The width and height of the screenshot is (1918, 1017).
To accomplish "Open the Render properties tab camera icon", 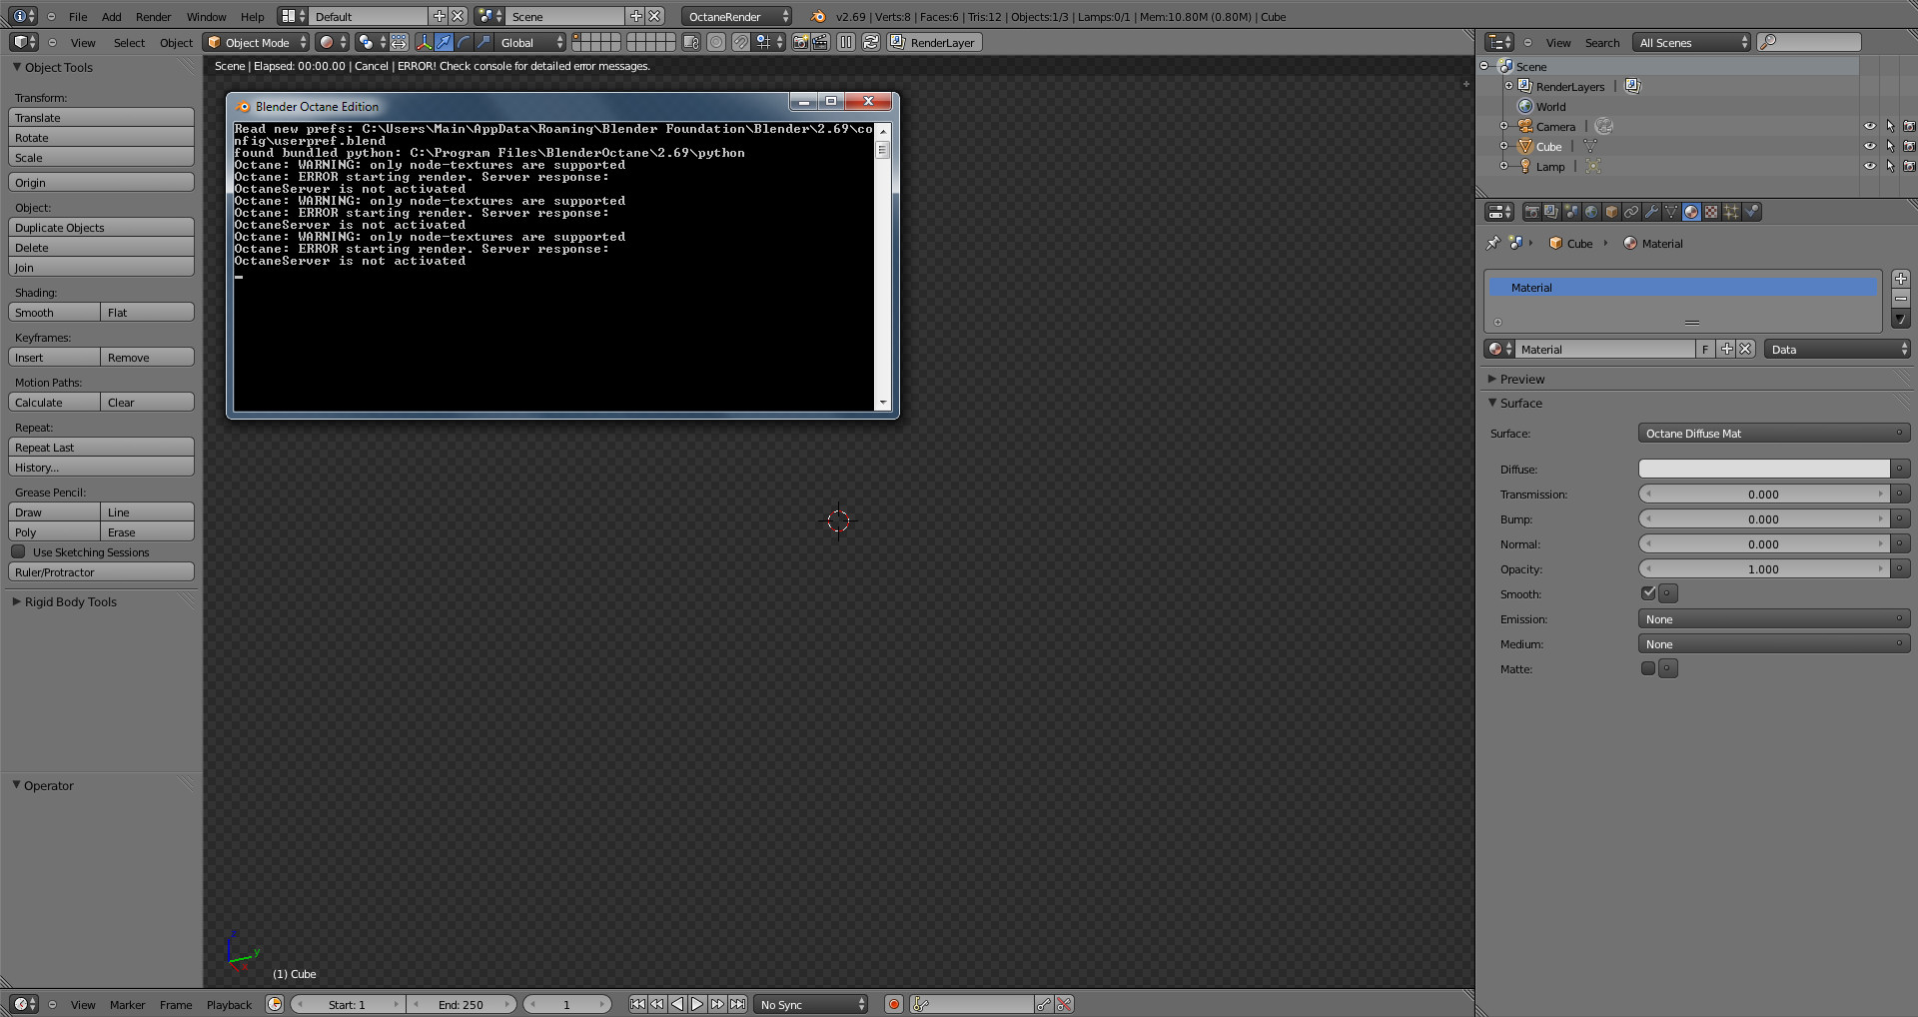I will (1531, 212).
